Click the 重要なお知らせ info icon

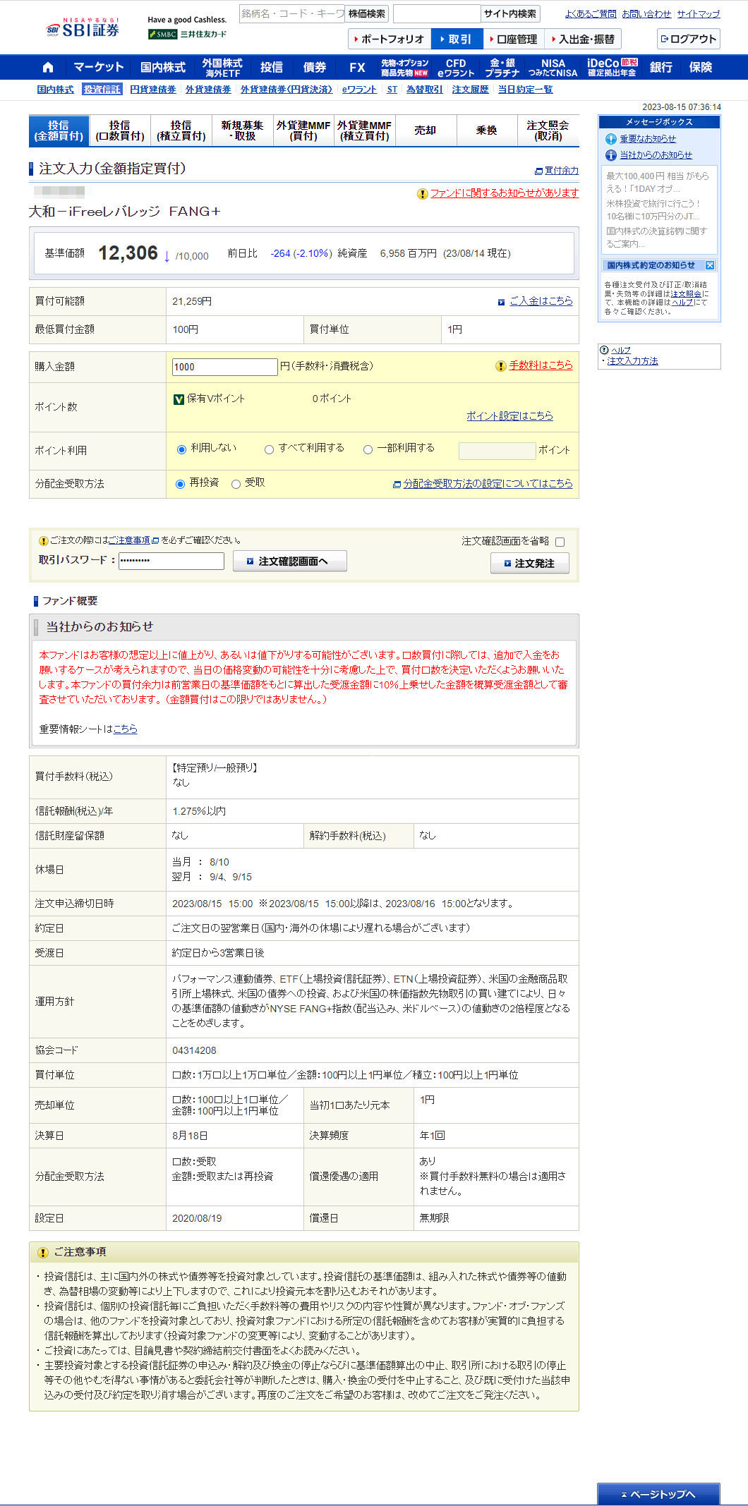[611, 139]
